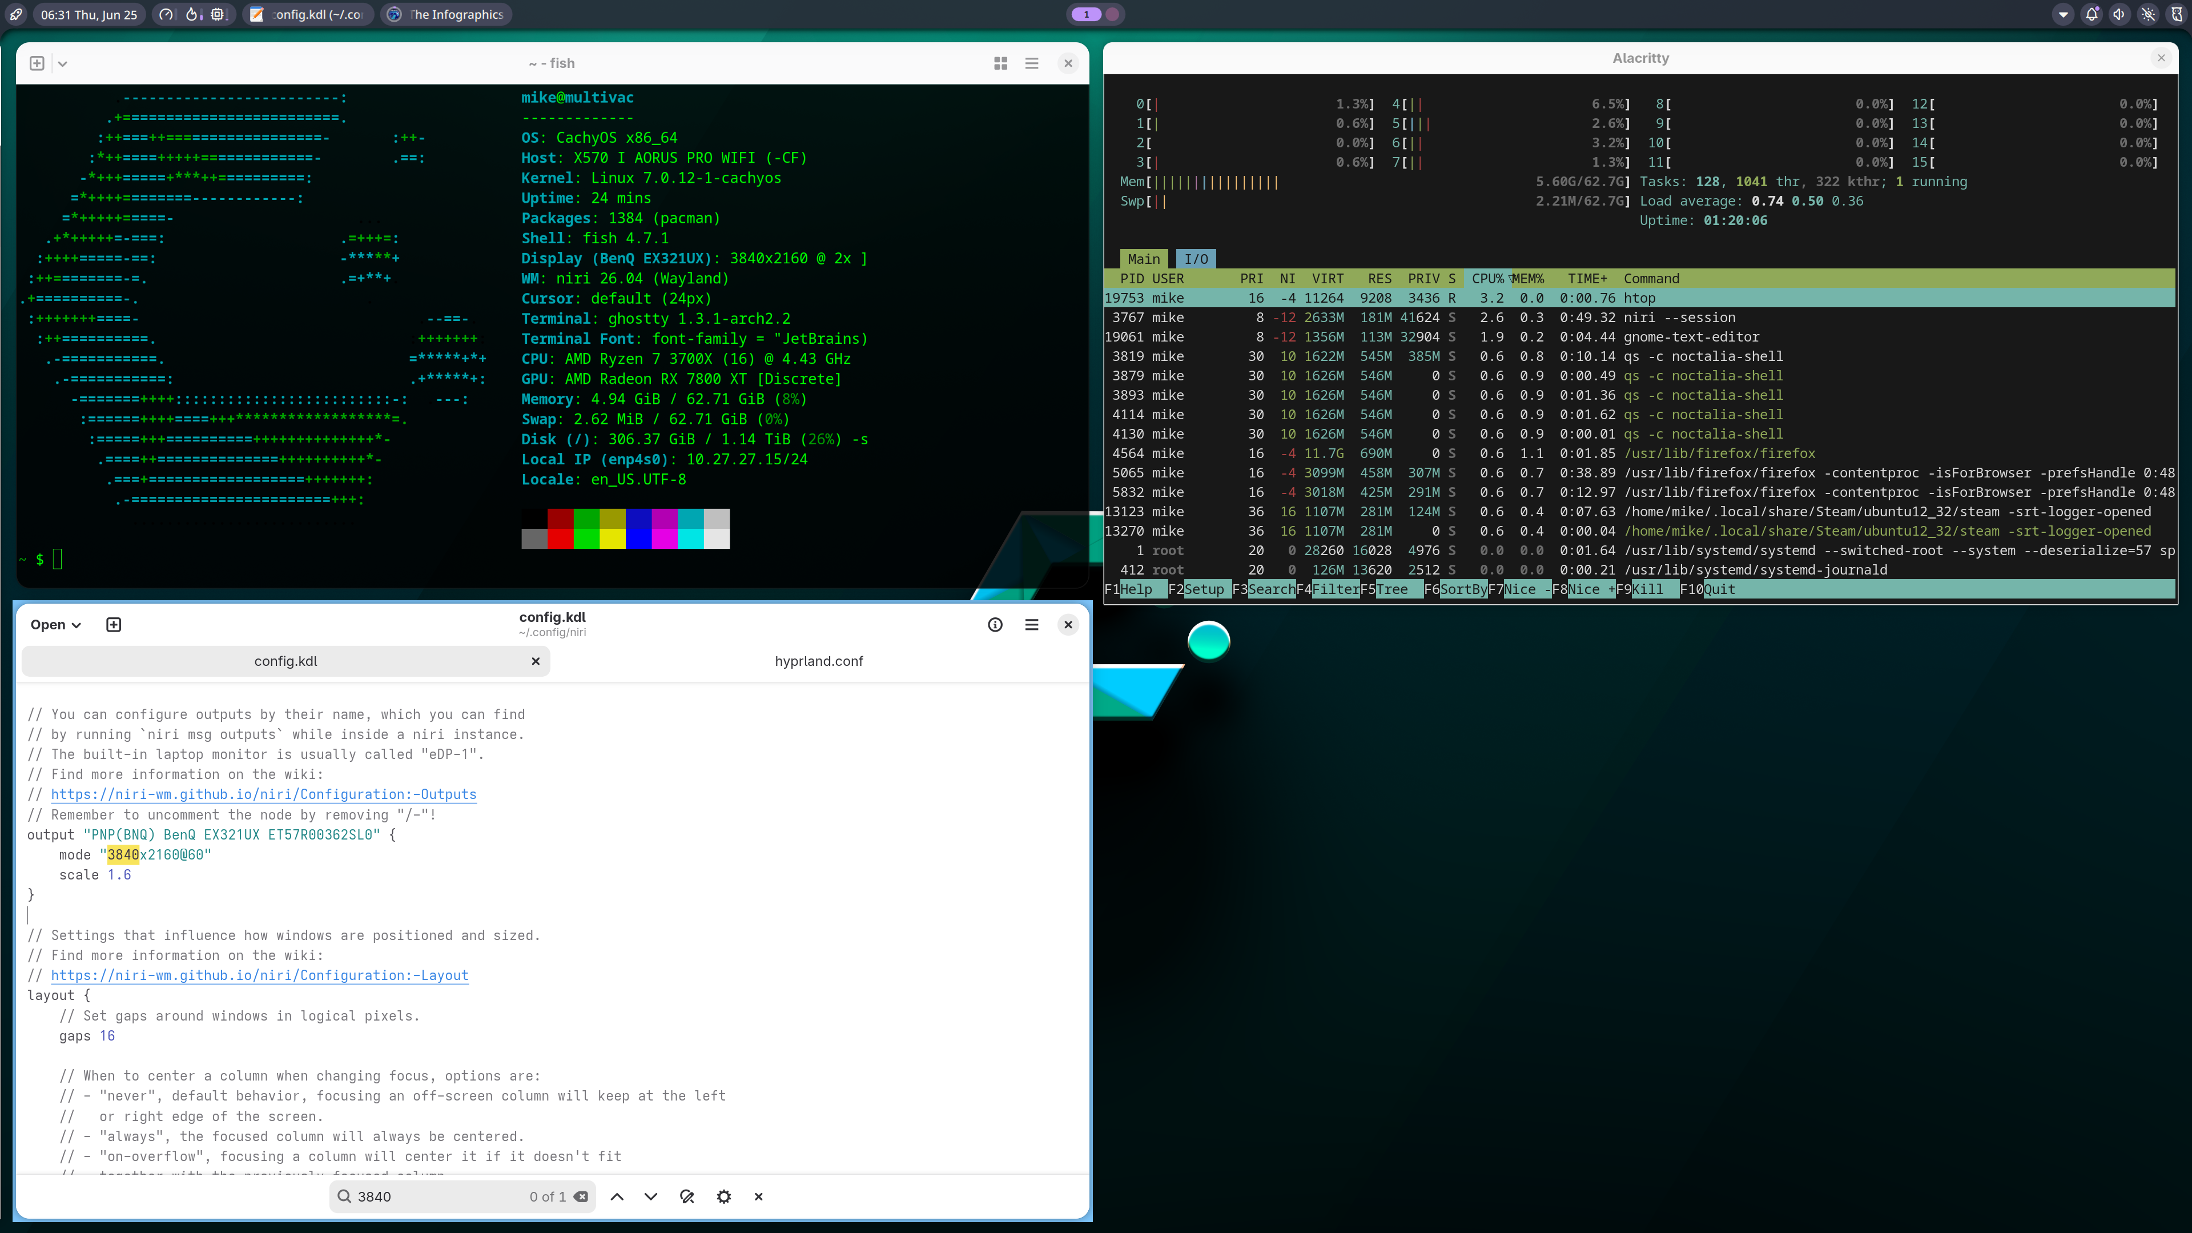Screen dimensions: 2192x1233
Task: Add a new tab in fish terminal
Action: 37,63
